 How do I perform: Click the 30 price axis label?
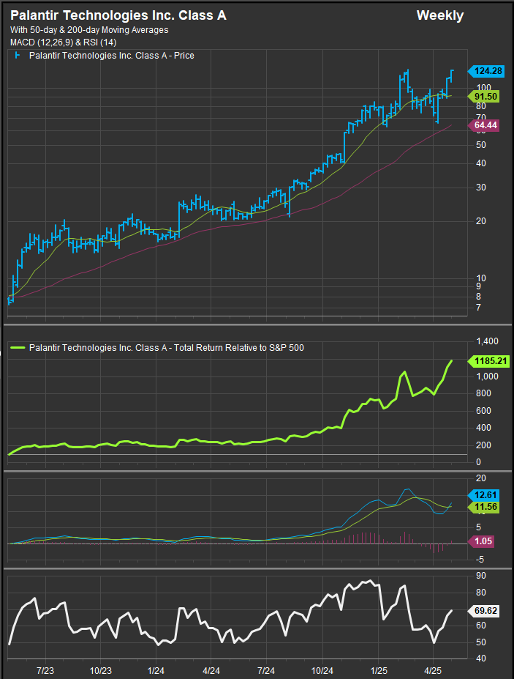[x=480, y=188]
